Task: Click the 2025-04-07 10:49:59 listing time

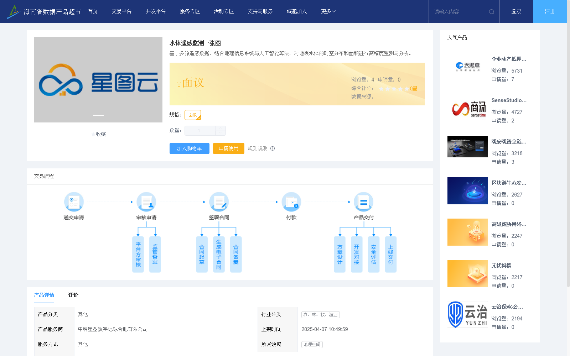Action: [325, 329]
